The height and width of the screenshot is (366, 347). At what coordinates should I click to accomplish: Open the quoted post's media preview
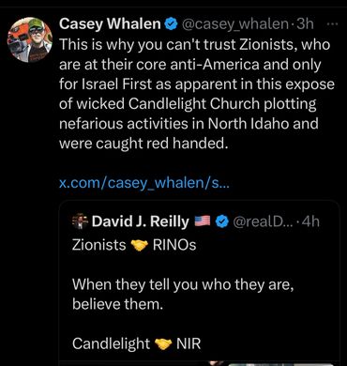(x=199, y=363)
